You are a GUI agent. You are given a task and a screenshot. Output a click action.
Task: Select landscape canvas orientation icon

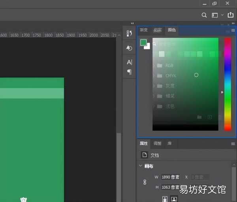pyautogui.click(x=174, y=199)
